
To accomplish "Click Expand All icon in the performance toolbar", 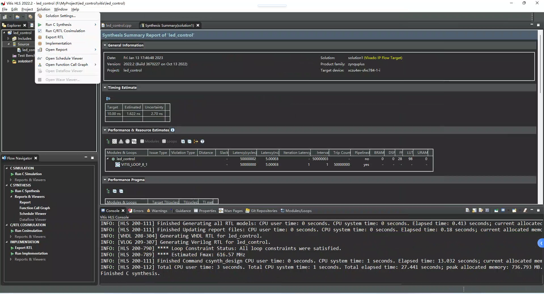I will (183, 141).
